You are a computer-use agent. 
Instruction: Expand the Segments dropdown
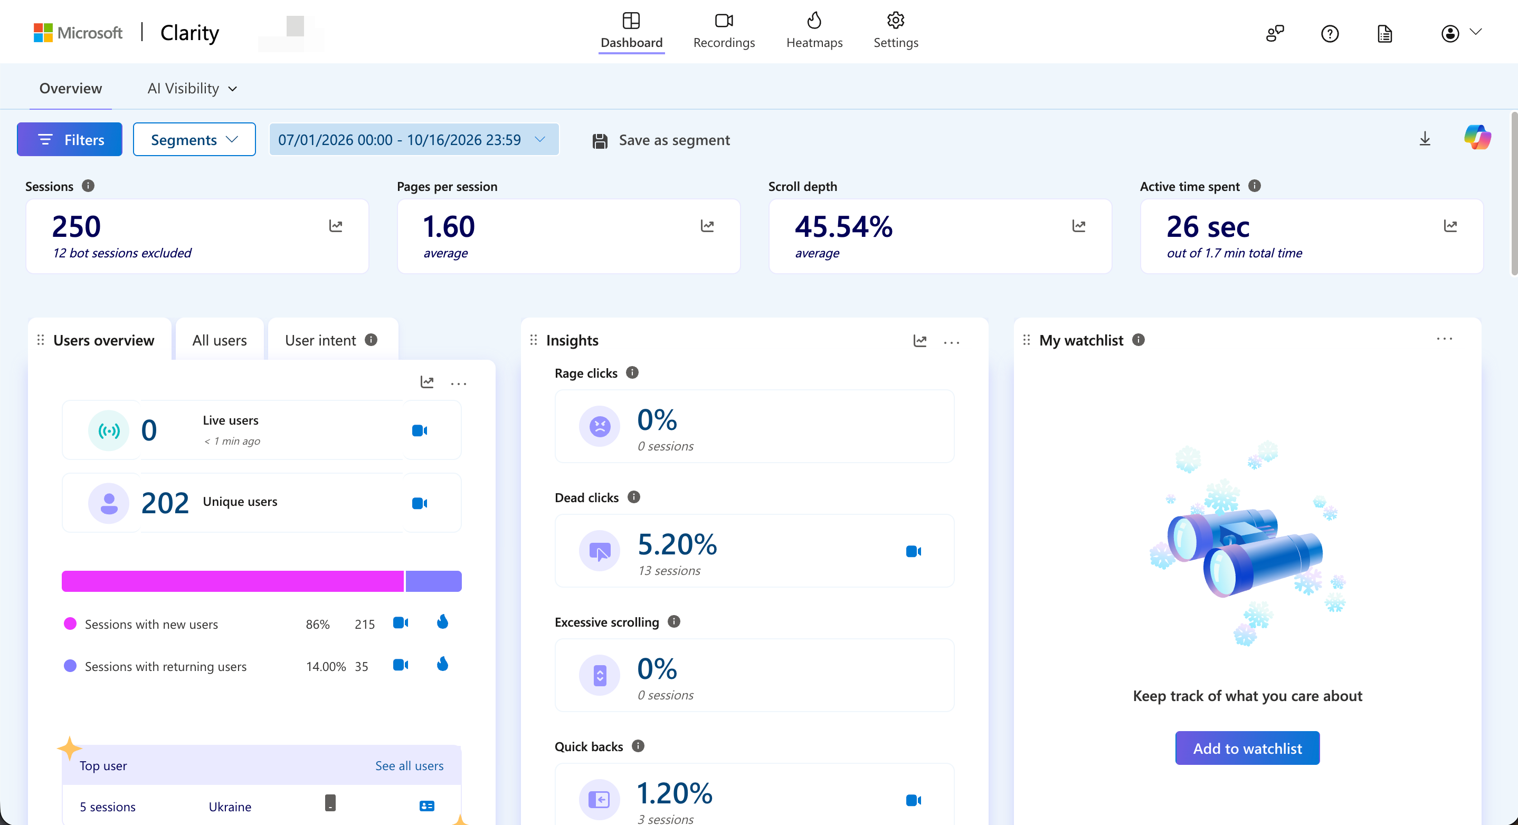pyautogui.click(x=194, y=140)
